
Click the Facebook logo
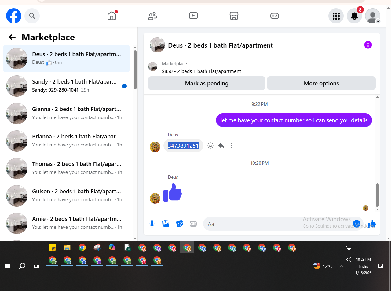[14, 16]
